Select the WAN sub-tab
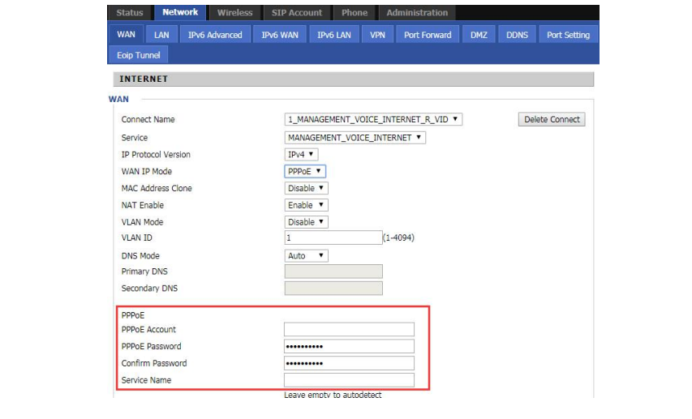This screenshot has height=419, width=692. pyautogui.click(x=126, y=34)
